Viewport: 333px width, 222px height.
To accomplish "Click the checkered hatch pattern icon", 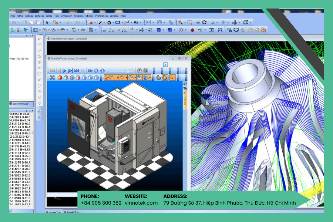I will point(171,22).
